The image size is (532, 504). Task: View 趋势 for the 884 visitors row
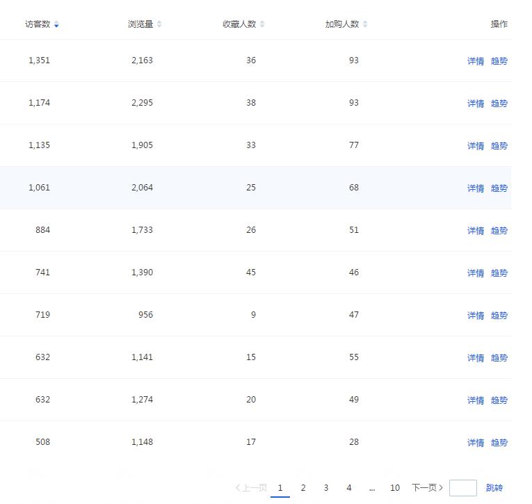click(499, 231)
